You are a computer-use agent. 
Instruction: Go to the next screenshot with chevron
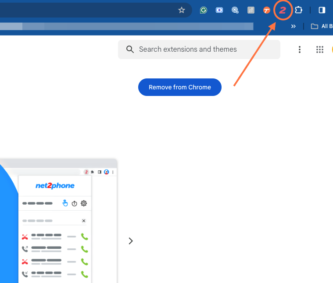click(x=131, y=241)
